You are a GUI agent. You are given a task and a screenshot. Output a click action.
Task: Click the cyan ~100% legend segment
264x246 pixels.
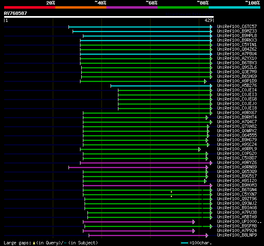235,7
